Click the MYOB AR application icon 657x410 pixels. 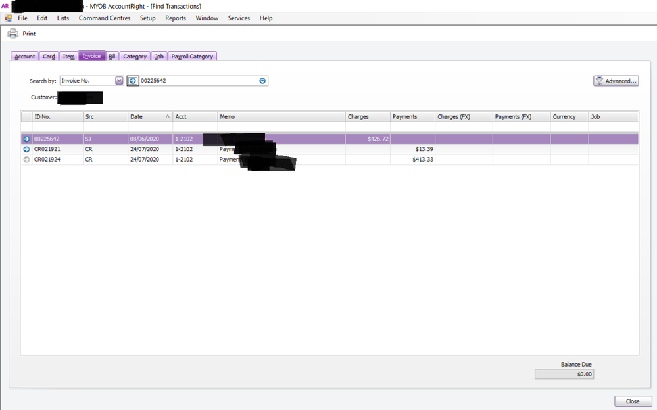point(6,6)
